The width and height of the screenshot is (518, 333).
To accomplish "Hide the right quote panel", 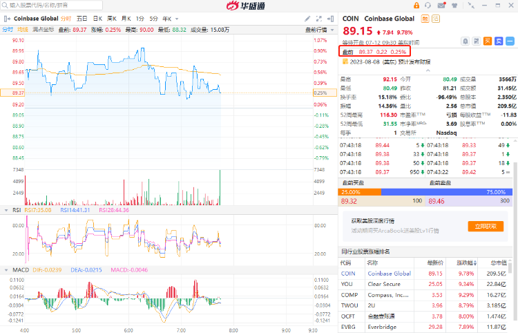I will click(x=330, y=19).
